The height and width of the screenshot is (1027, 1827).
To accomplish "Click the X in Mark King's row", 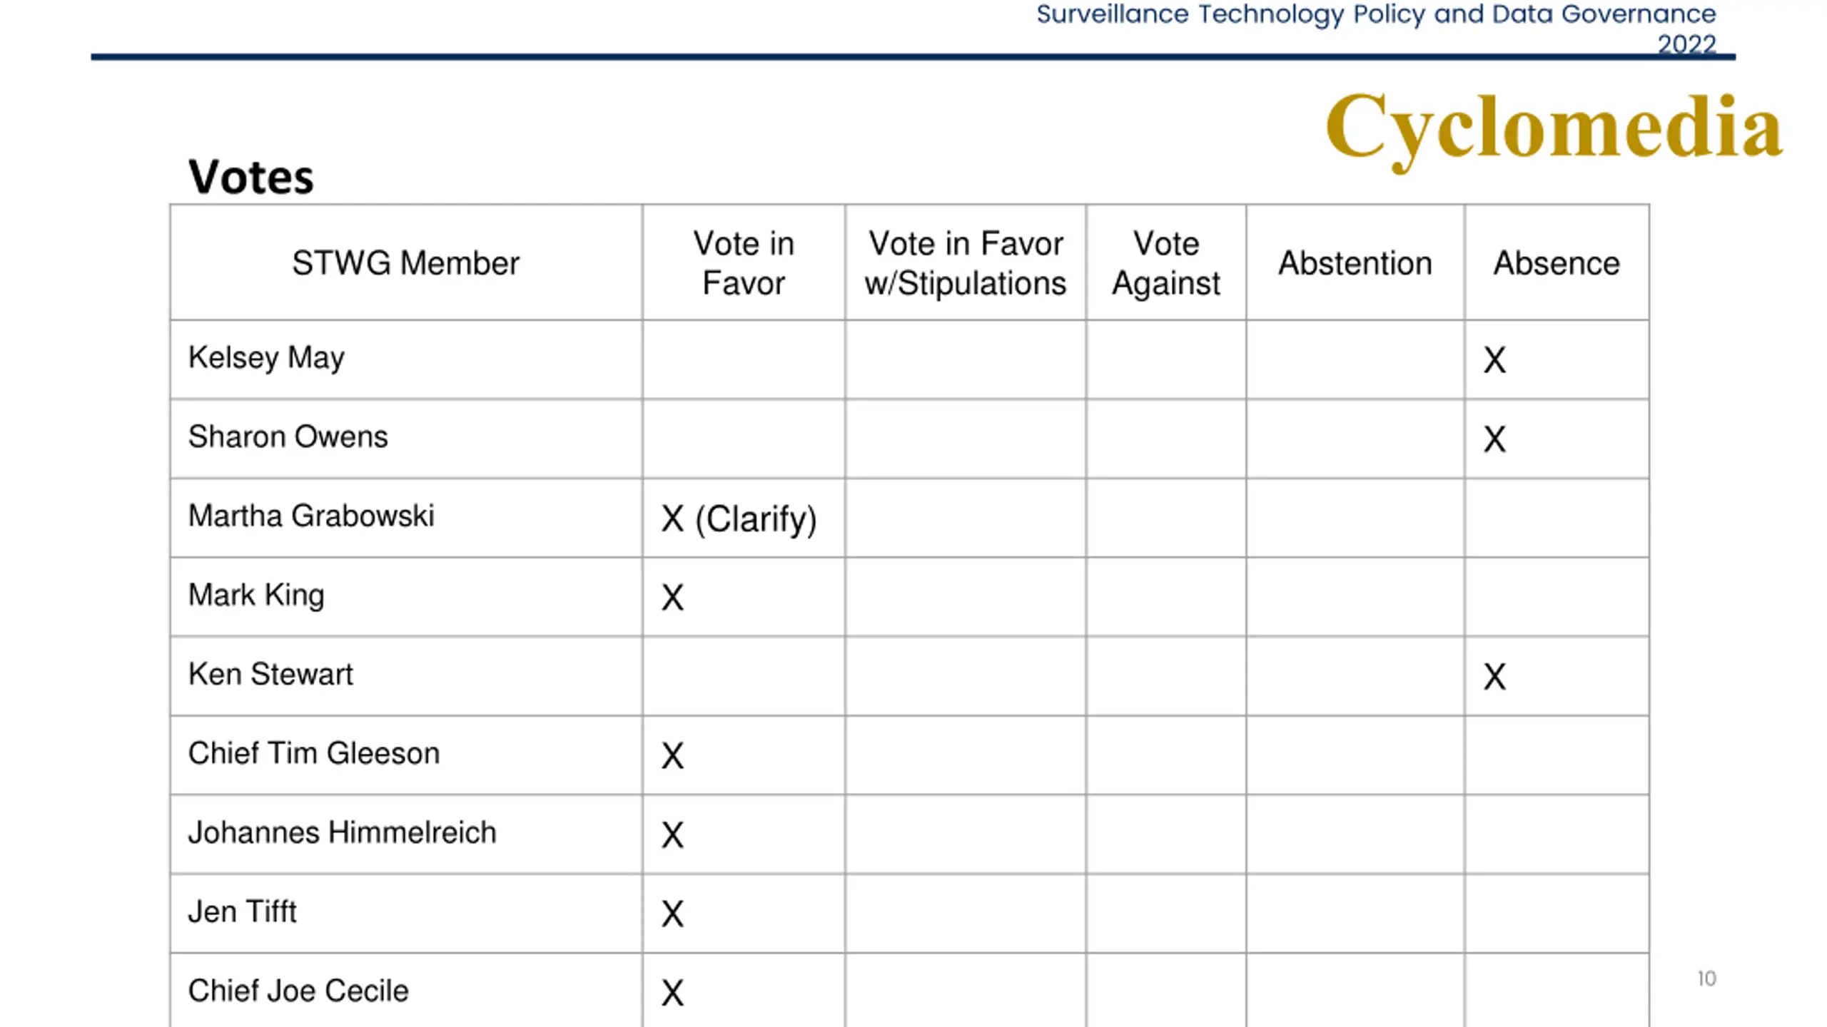I will point(672,598).
